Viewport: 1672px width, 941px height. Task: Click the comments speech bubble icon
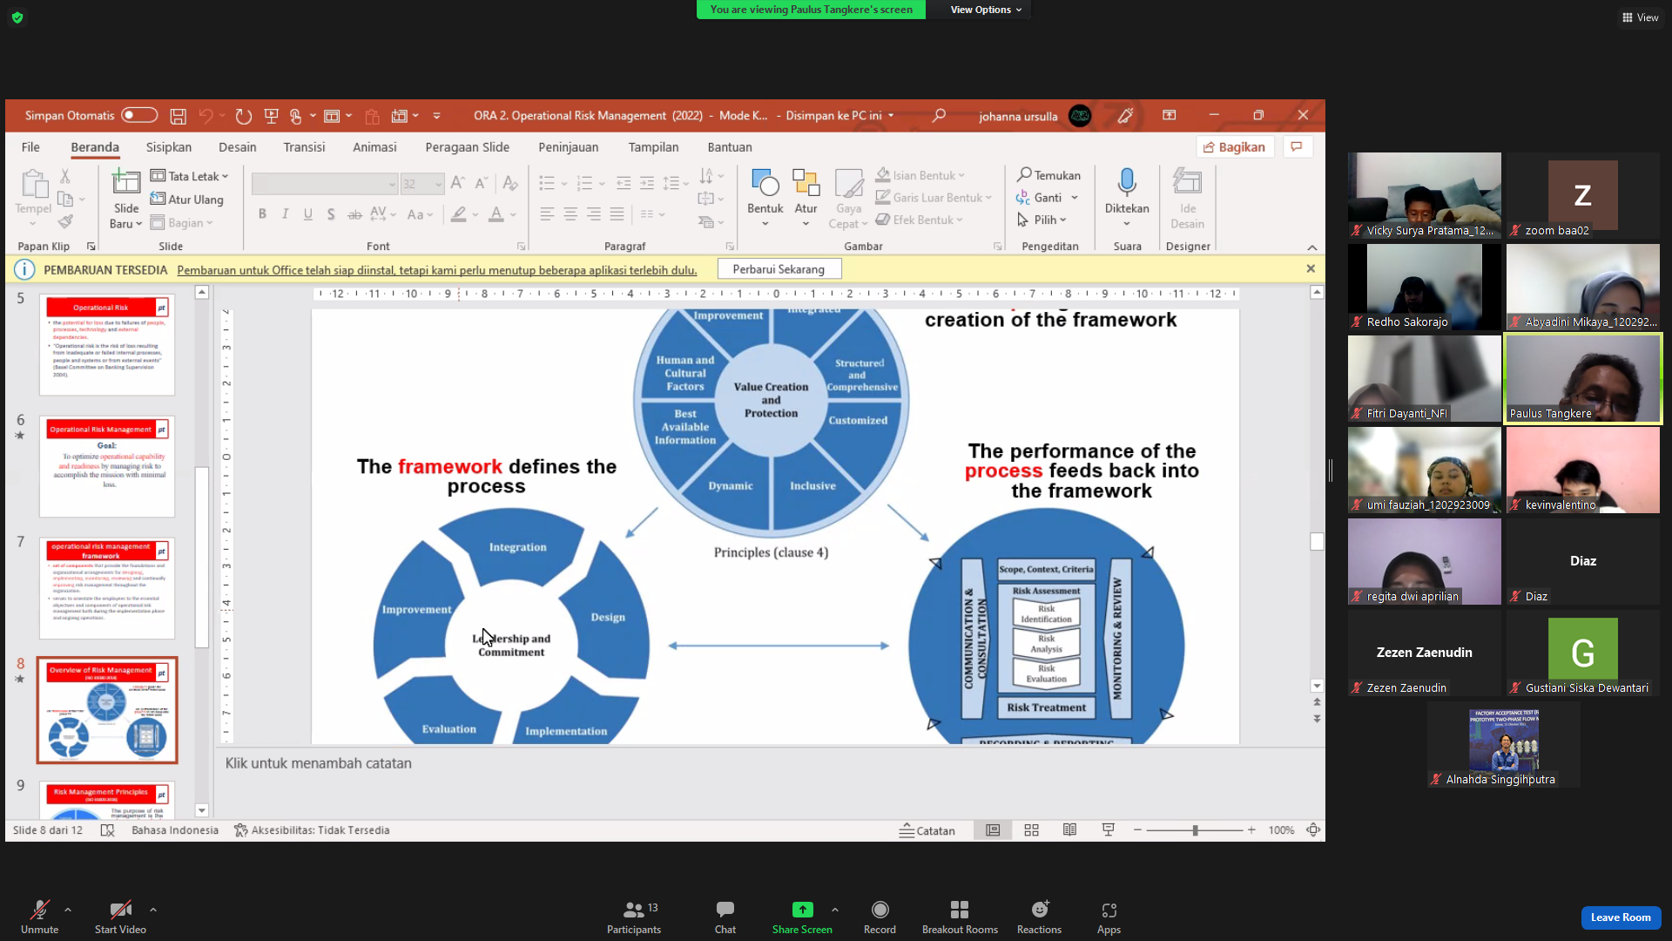pos(1297,147)
